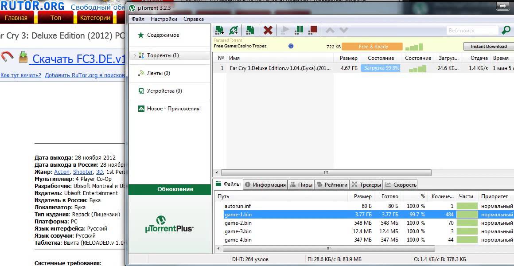Click in the Веб-поиск search field
This screenshot has width=514, height=266.
472,31
